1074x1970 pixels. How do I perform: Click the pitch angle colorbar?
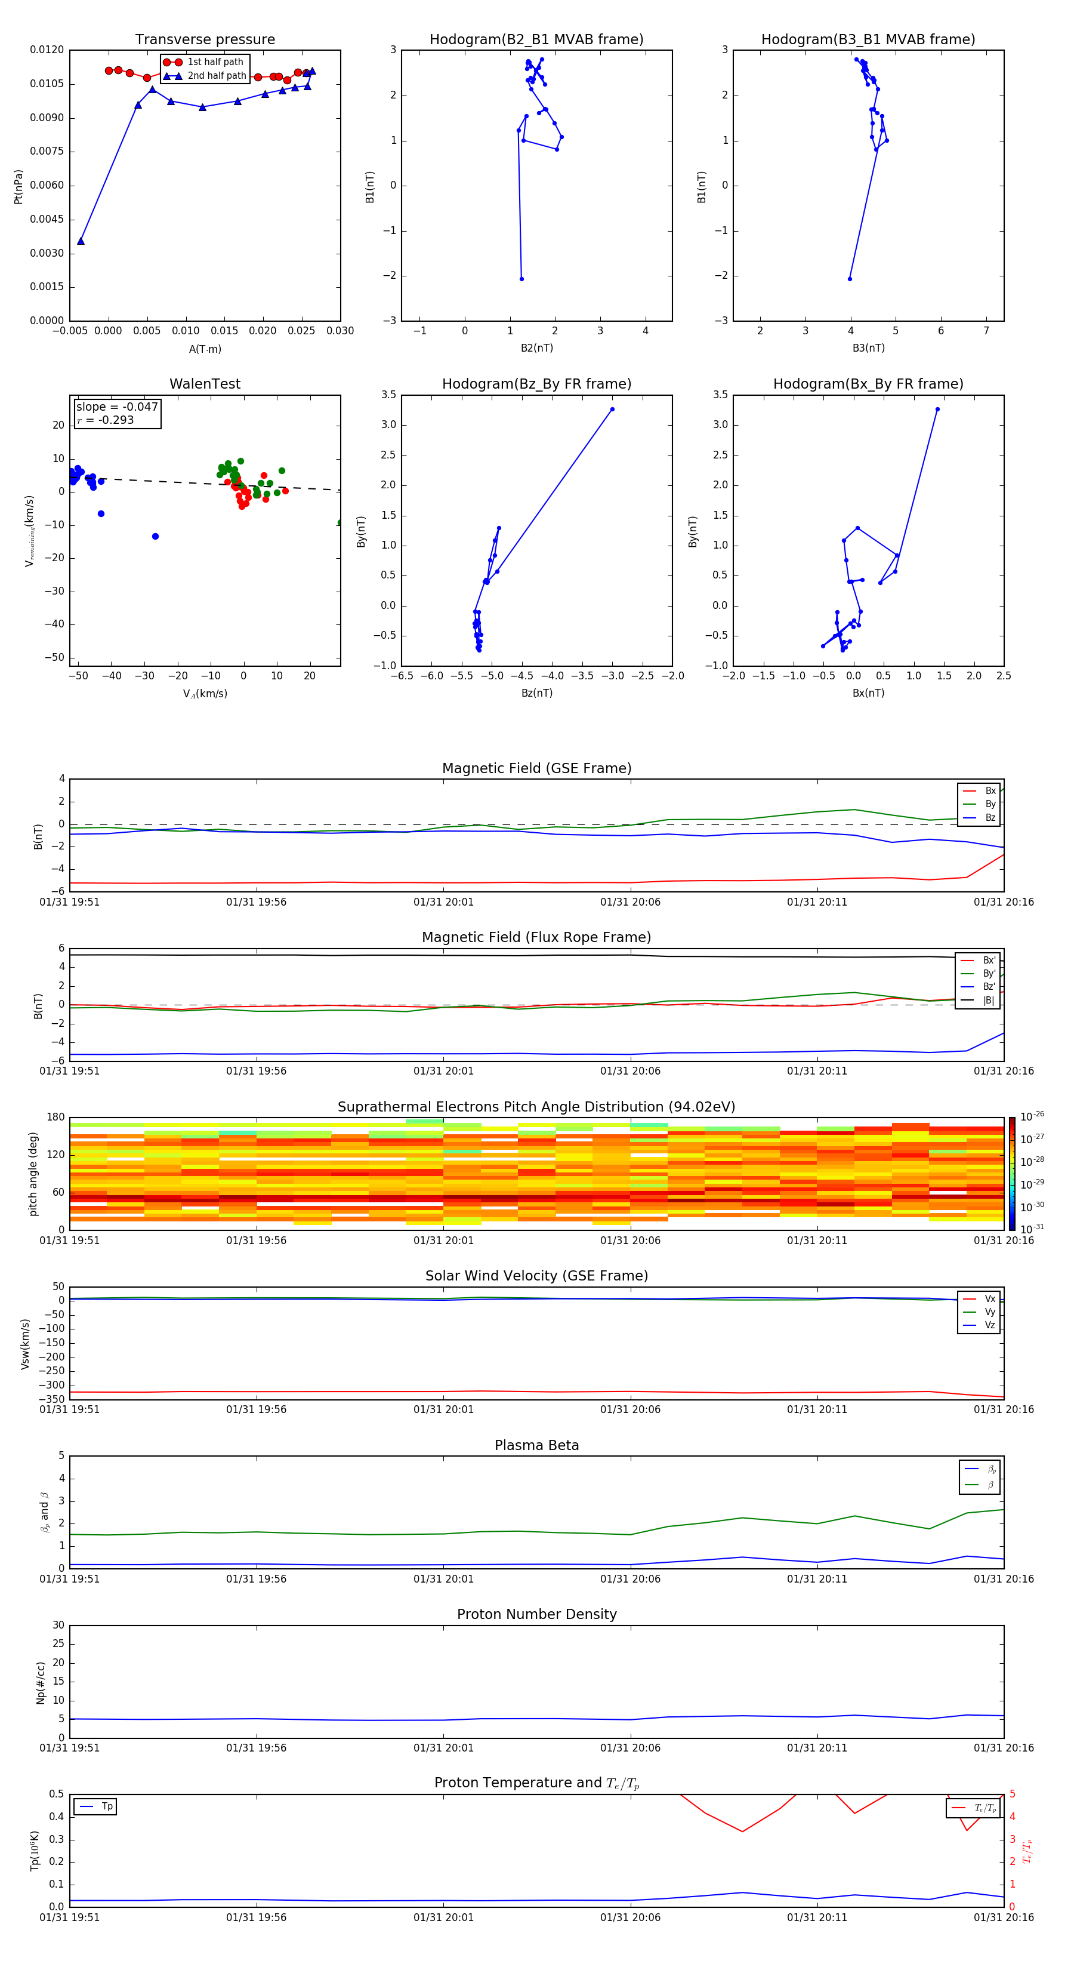point(1012,1174)
